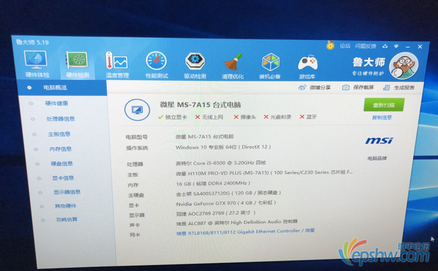Click the Windows 10 专业版 value
This screenshot has width=438, height=271.
[x=223, y=147]
